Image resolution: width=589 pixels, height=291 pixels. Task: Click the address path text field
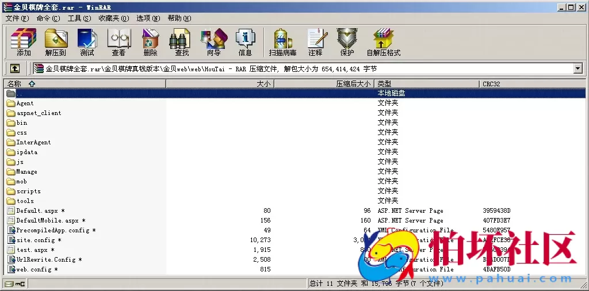(x=303, y=68)
